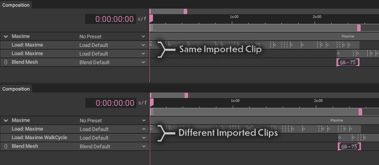Viewport: 379px width, 165px height.
Task: Select the 68 - 75 blend clip in top timeline
Action: point(348,62)
